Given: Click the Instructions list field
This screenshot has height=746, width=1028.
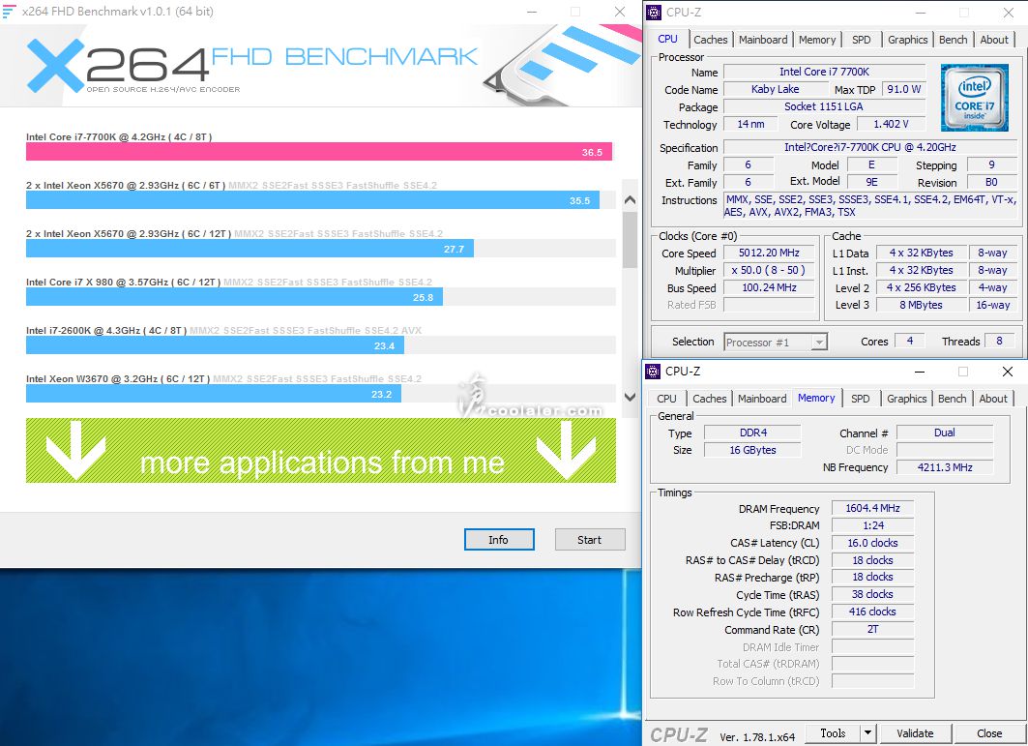Looking at the screenshot, I should point(870,205).
